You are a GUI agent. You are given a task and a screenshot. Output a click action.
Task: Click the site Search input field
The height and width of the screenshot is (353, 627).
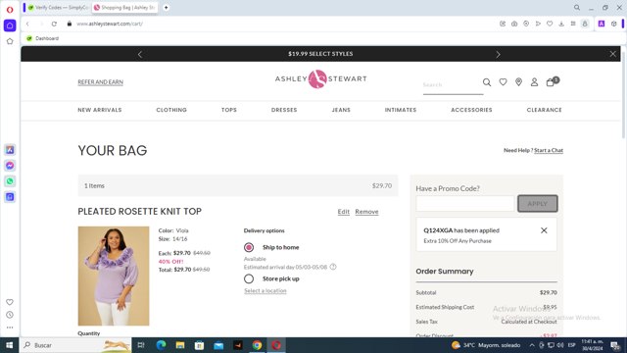pos(453,85)
